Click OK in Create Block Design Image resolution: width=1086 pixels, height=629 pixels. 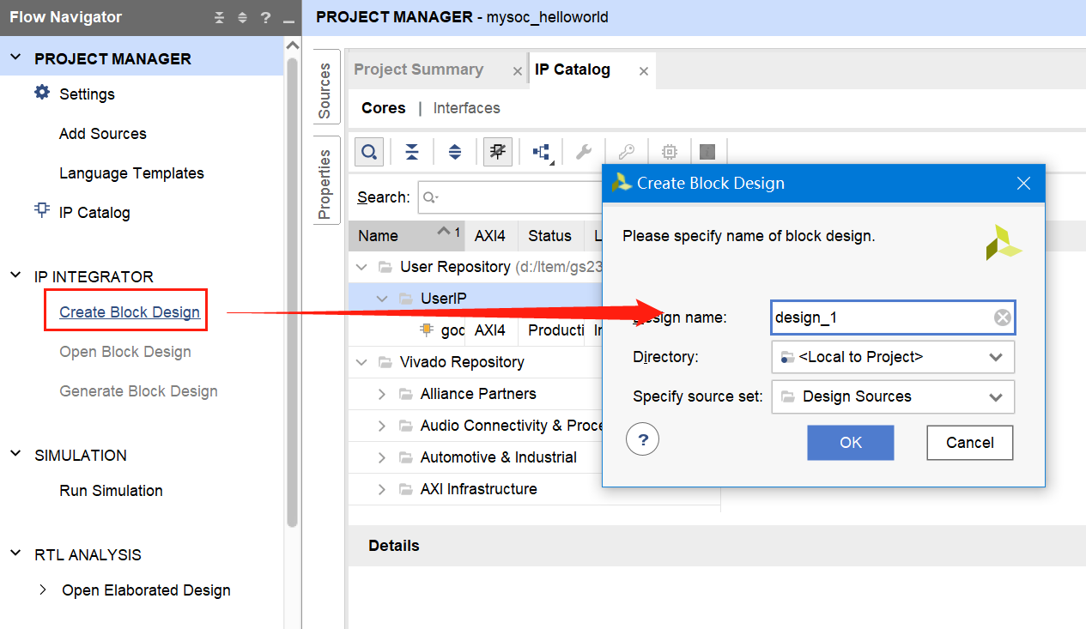tap(851, 442)
